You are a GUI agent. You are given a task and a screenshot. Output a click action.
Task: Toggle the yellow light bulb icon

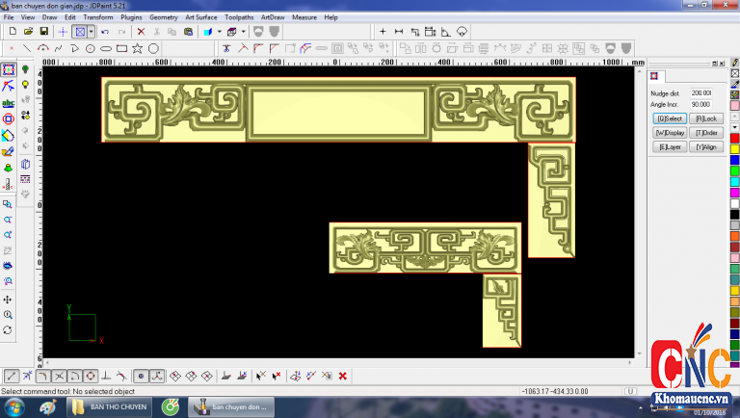tap(25, 85)
